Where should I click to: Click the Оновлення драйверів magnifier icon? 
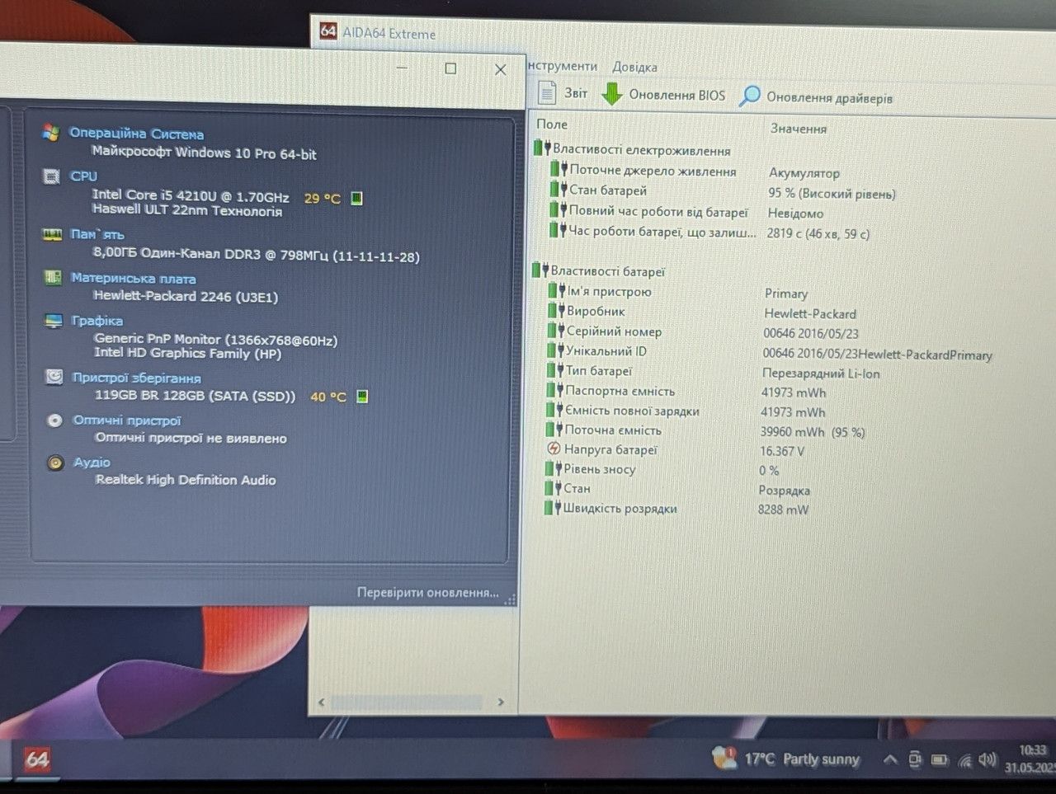pos(749,96)
